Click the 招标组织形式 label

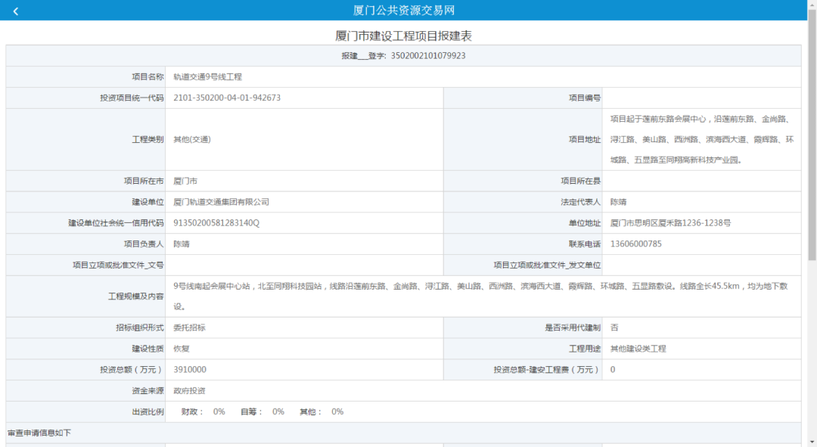point(140,327)
